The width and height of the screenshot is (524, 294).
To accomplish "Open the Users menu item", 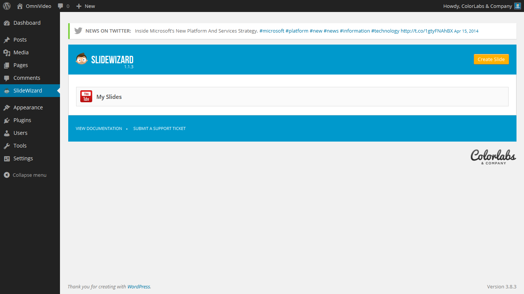I will pyautogui.click(x=20, y=133).
